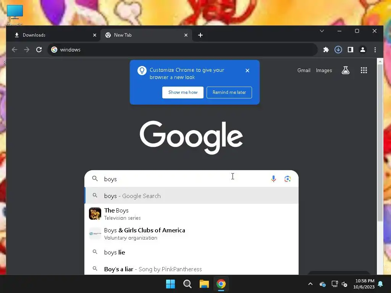Click the OneDrive cloud tray icon

[322, 284]
